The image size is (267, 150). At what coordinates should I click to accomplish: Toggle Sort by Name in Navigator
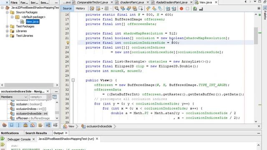(x=48, y=125)
